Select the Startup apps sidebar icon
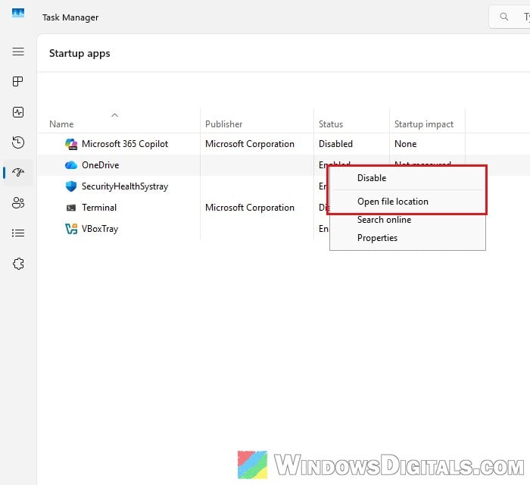The width and height of the screenshot is (530, 485). (18, 173)
